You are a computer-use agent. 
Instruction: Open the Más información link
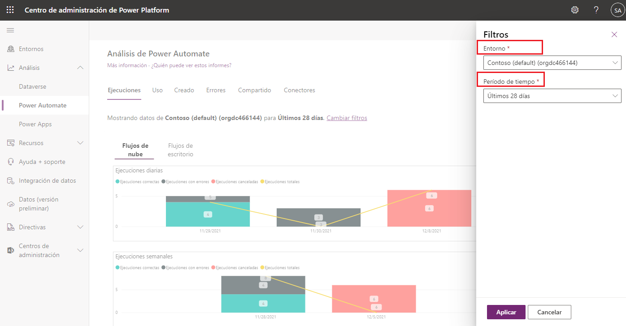point(127,65)
